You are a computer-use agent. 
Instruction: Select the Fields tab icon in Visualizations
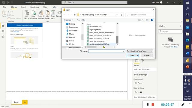[x=137, y=61]
